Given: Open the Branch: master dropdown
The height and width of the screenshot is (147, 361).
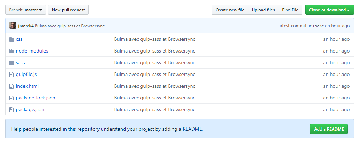Looking at the screenshot, I should (x=26, y=10).
